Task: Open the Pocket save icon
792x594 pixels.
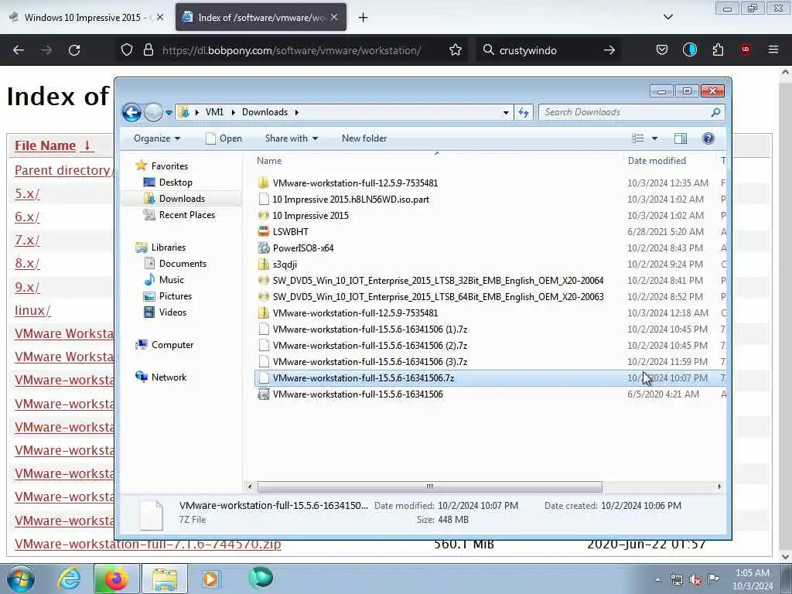Action: (662, 49)
